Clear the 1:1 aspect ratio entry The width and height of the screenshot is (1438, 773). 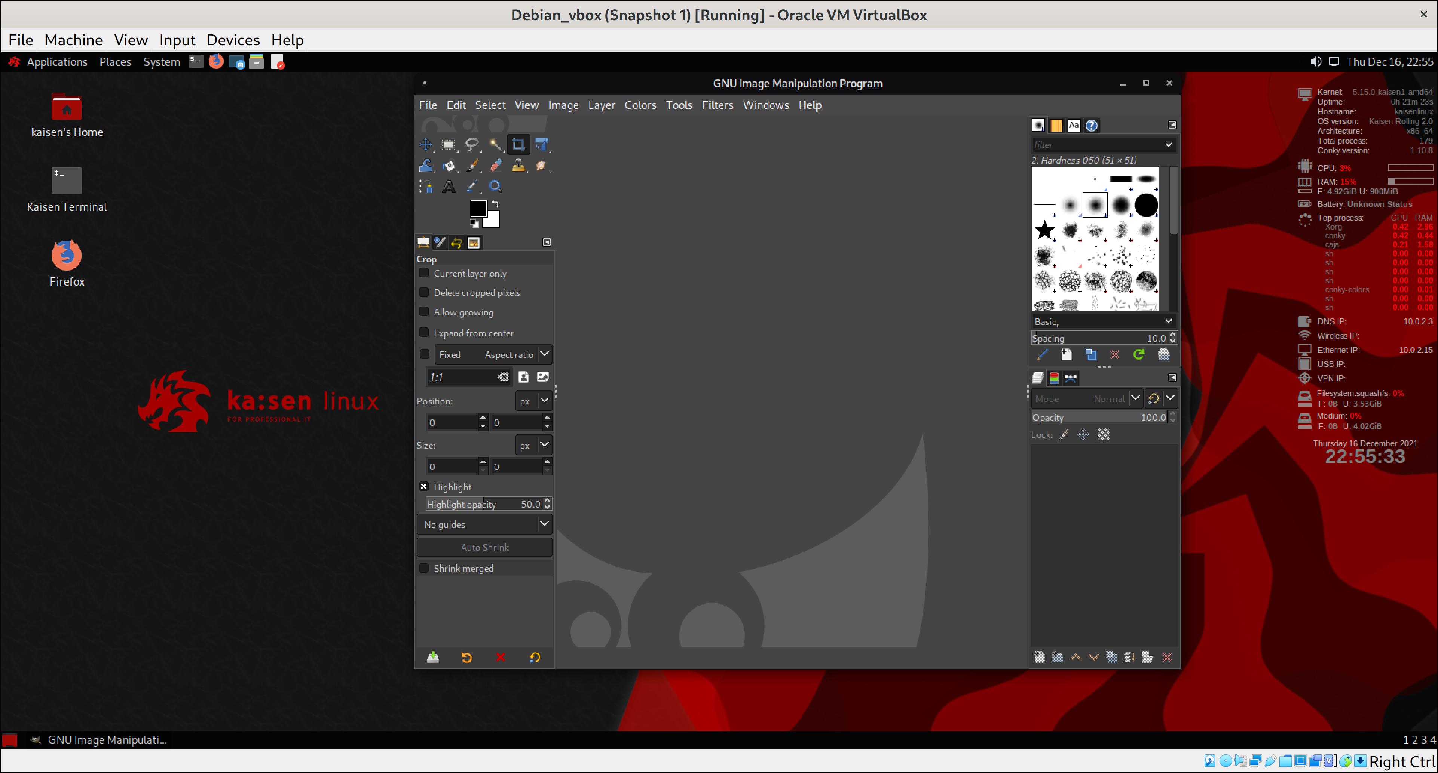tap(503, 377)
